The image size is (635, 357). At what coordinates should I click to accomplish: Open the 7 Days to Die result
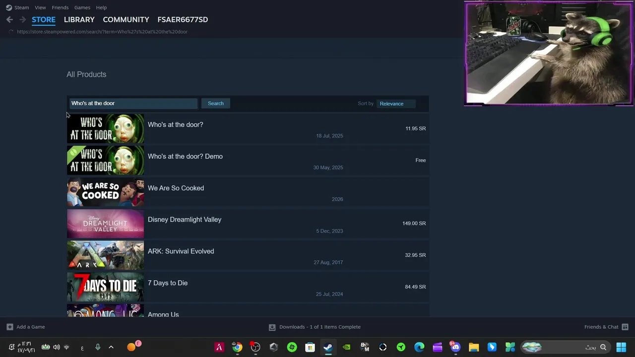coord(248,287)
